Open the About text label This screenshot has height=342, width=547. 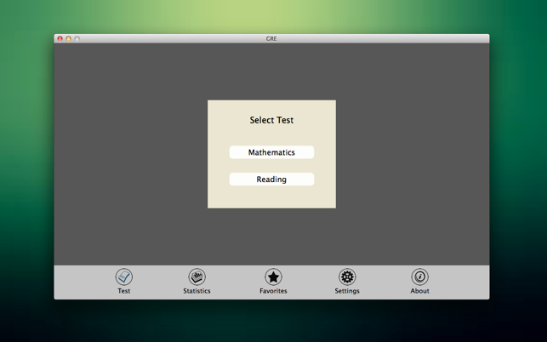pos(419,291)
